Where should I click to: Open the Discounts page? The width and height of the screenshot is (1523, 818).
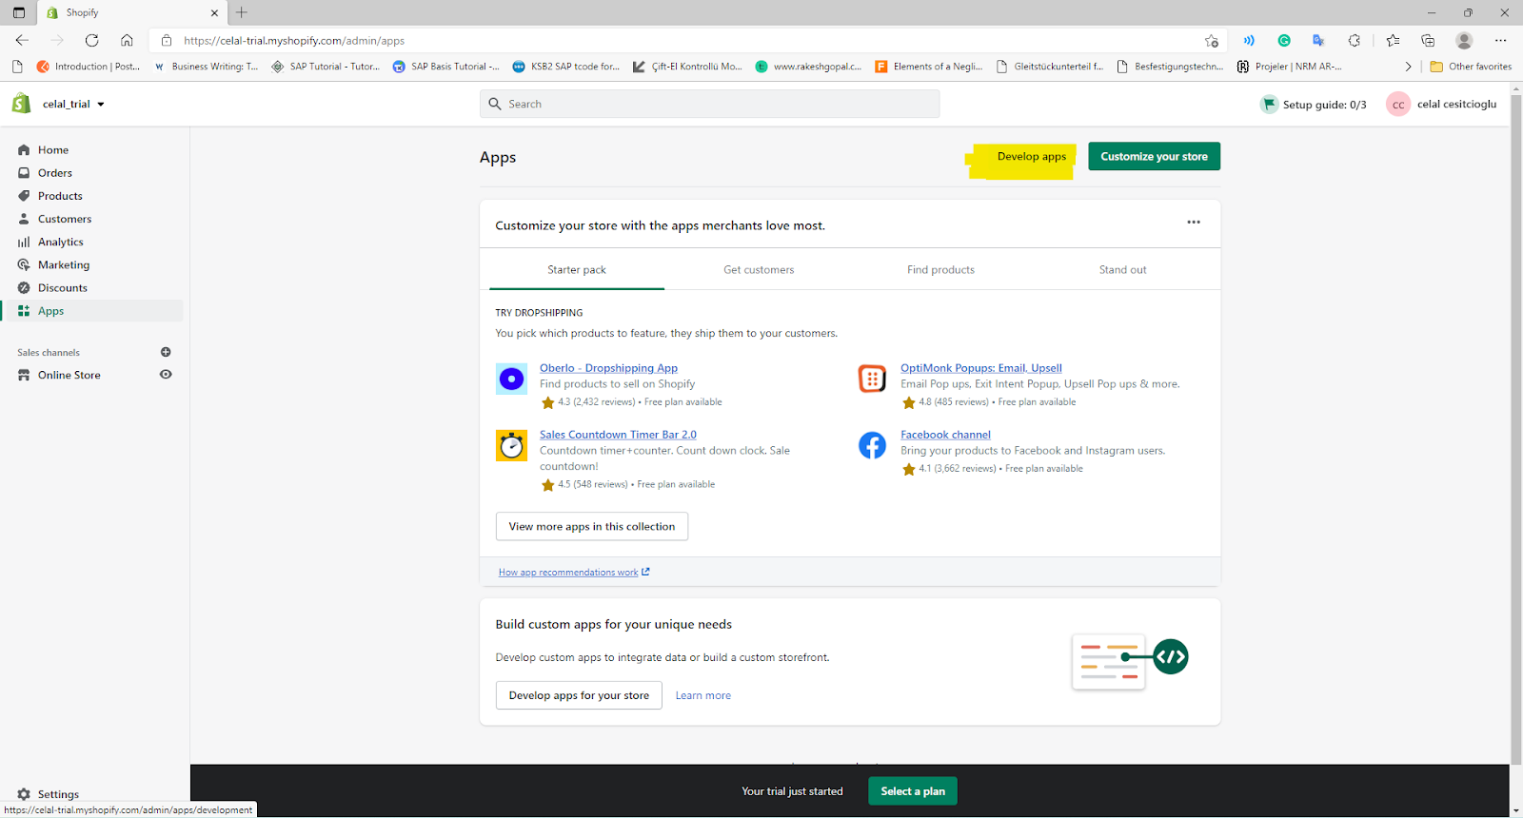62,288
